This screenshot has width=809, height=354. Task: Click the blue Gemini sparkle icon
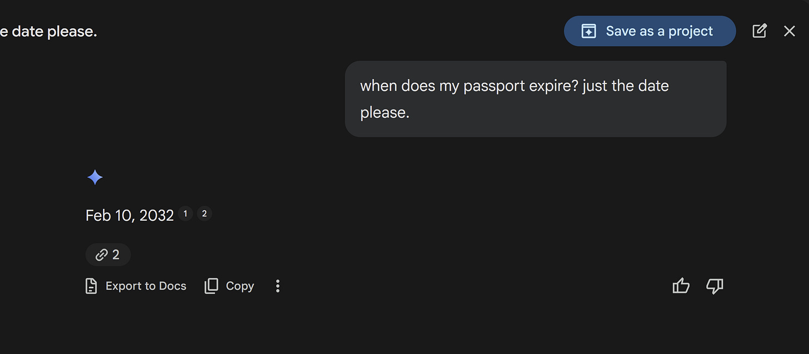coord(95,178)
